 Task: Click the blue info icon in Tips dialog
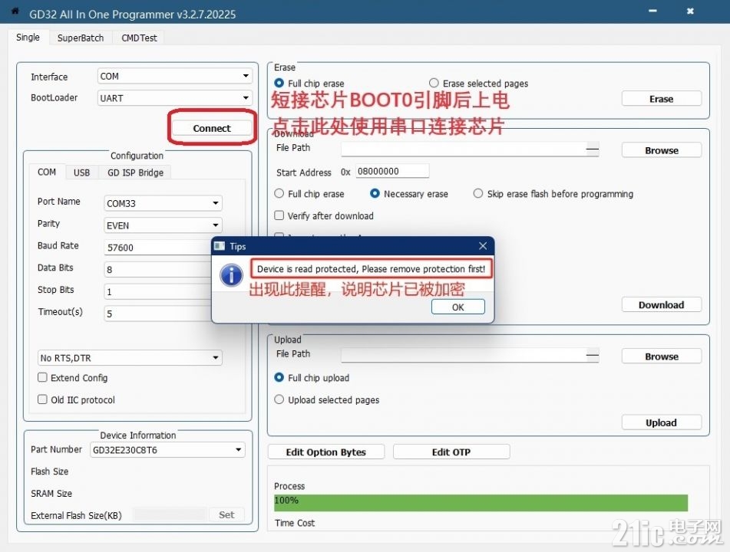tap(231, 274)
